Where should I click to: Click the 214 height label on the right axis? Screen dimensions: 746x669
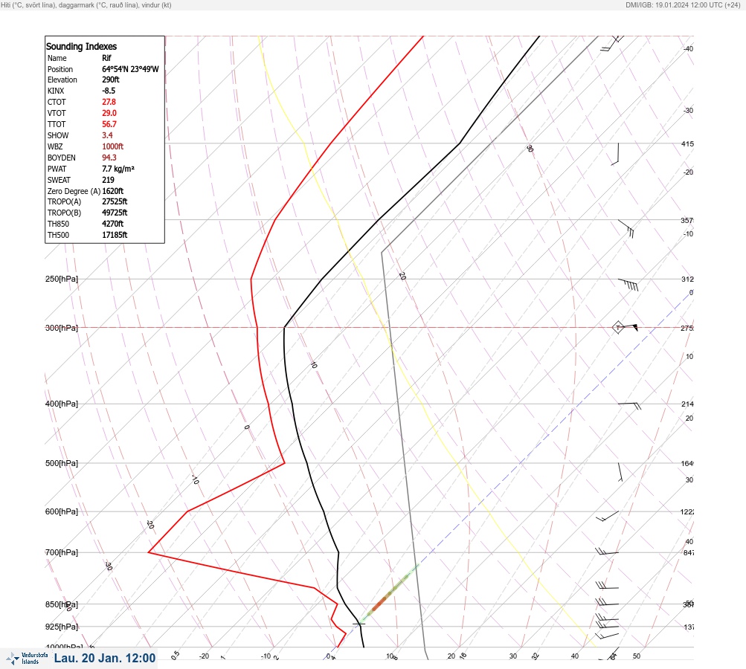pyautogui.click(x=687, y=404)
